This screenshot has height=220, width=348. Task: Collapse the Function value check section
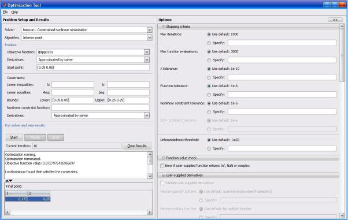(x=164, y=158)
